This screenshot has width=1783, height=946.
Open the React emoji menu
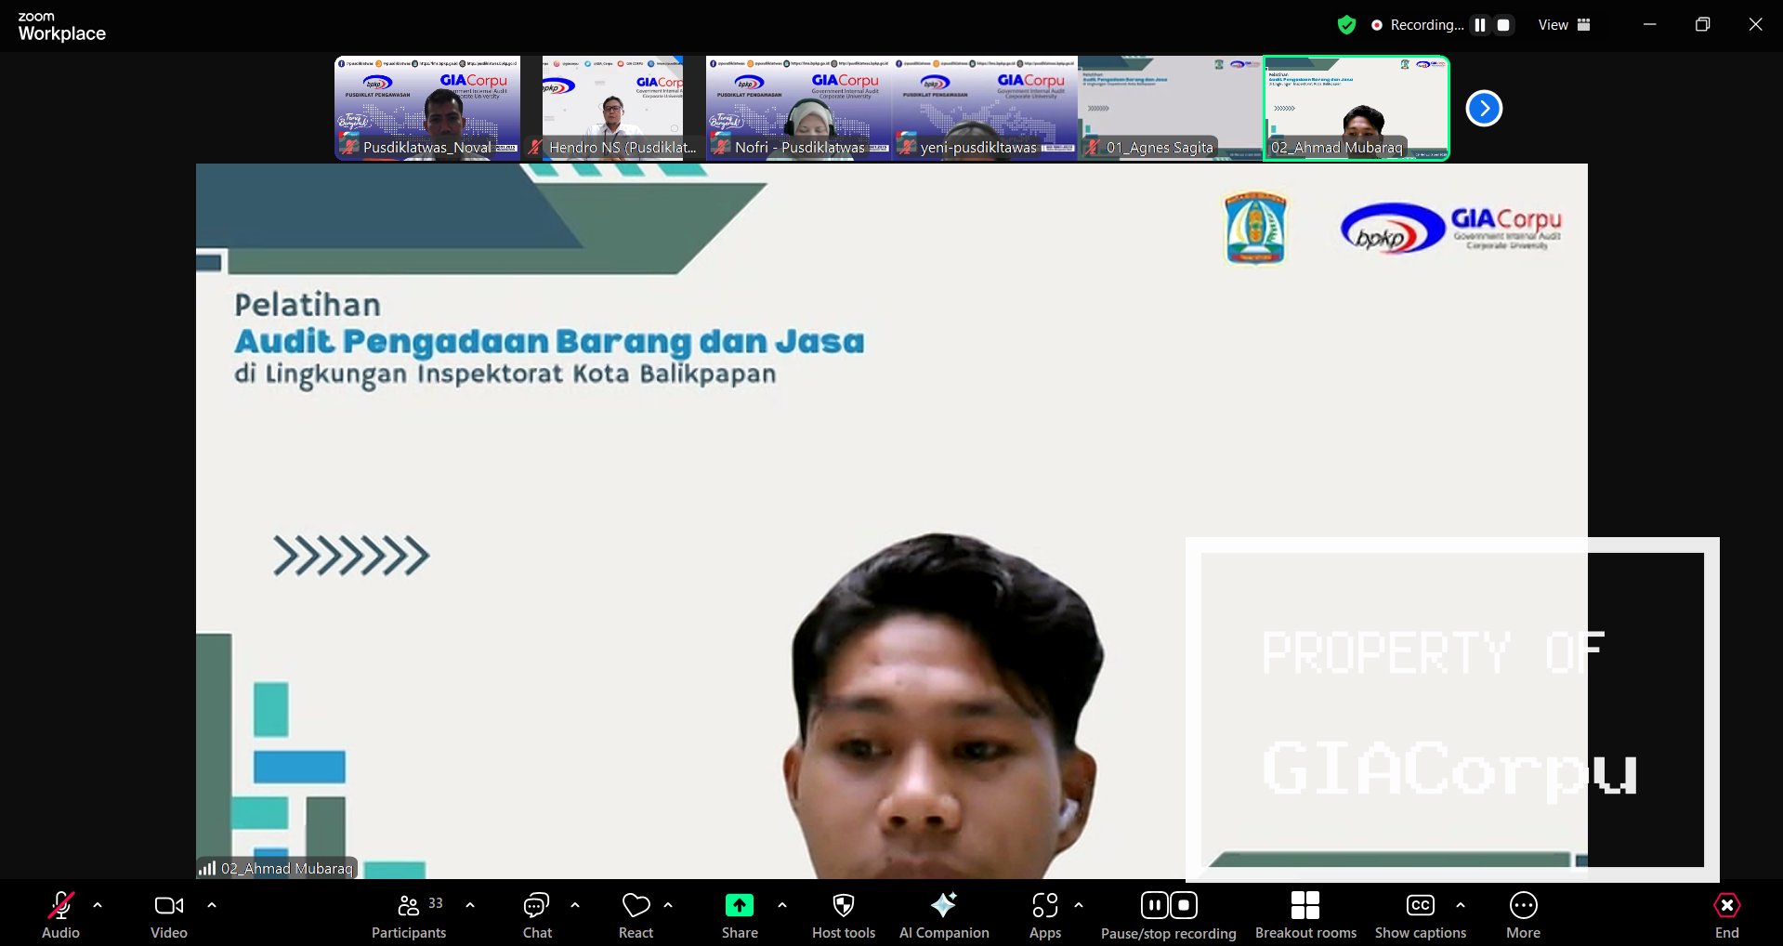pos(636,916)
